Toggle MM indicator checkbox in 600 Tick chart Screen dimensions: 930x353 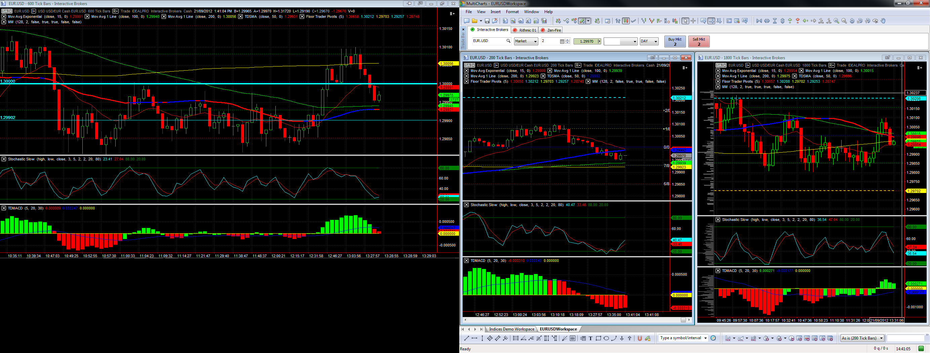tap(4, 22)
